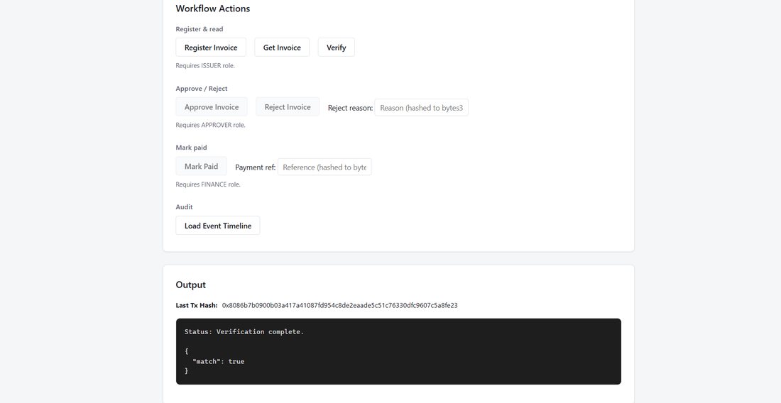Viewport: 781px width, 403px height.
Task: Click 'Status: Verification complete.' line
Action: click(x=244, y=332)
